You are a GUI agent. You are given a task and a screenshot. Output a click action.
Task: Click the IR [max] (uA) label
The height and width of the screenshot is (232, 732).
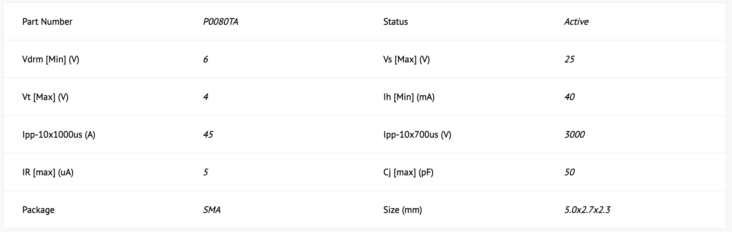coord(48,172)
